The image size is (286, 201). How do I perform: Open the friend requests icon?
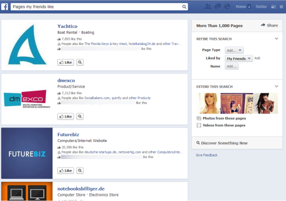tap(208, 7)
